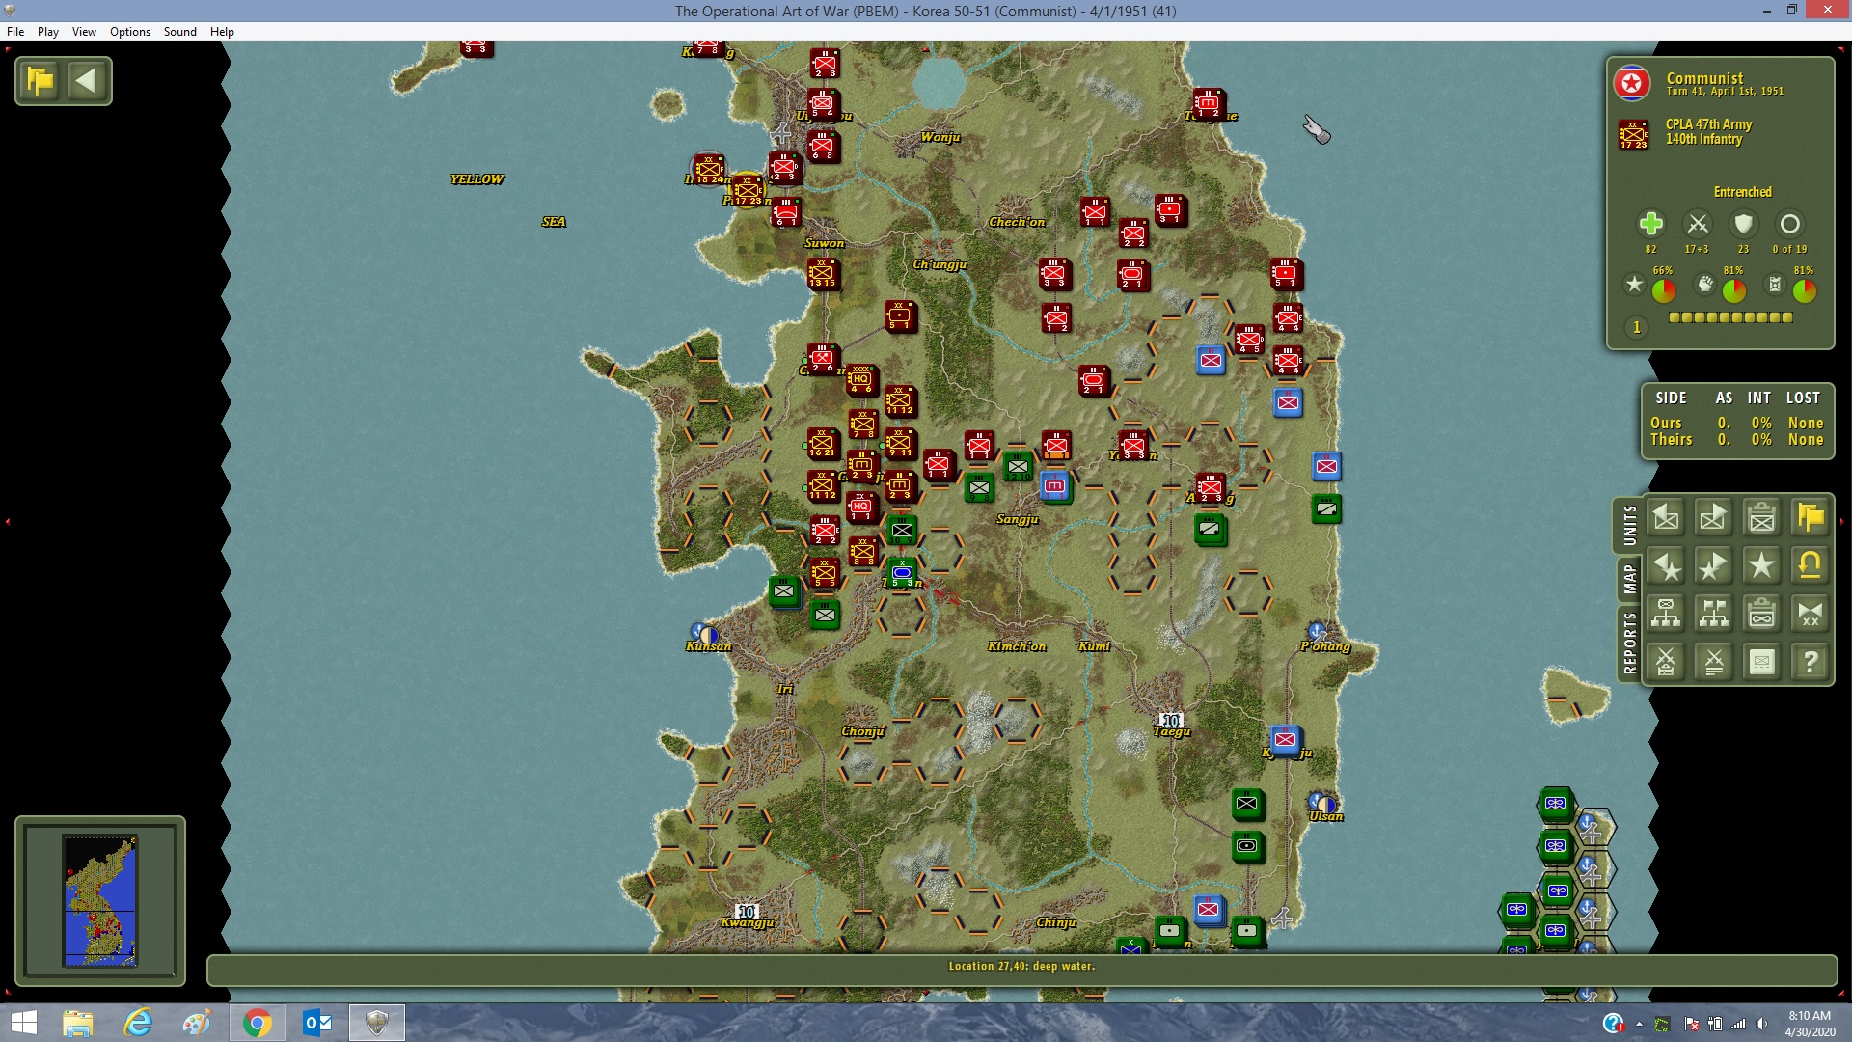Open Google Chrome from the taskbar

(x=257, y=1023)
